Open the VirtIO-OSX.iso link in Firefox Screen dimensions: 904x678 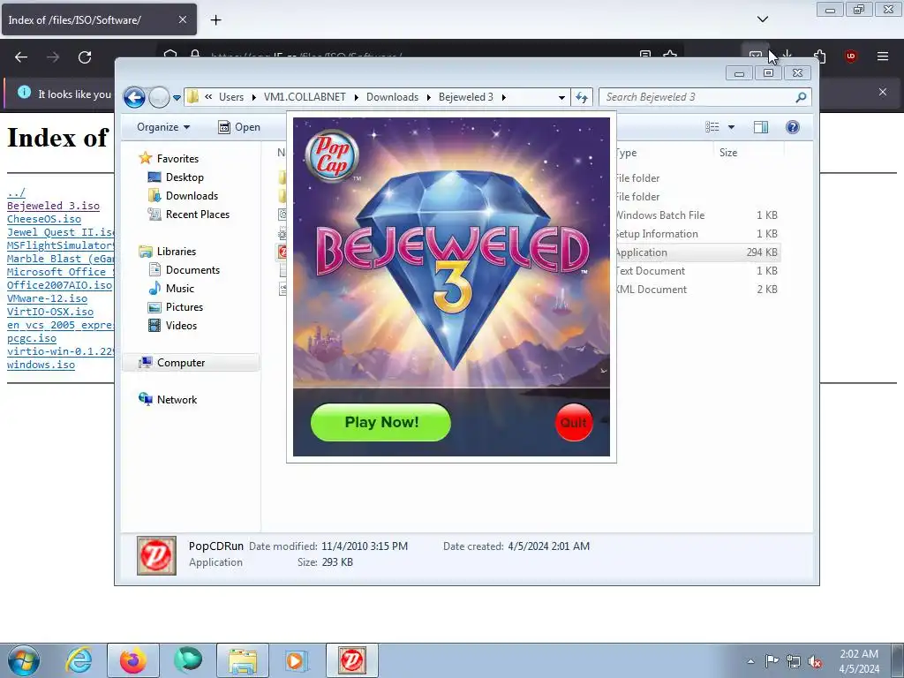(50, 312)
